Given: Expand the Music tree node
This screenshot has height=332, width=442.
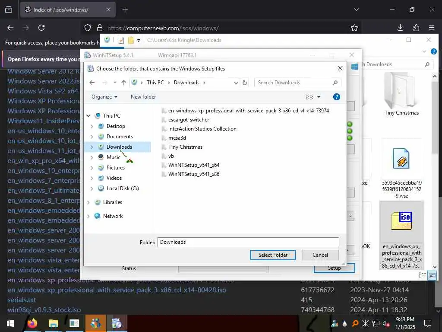Looking at the screenshot, I should coord(92,157).
